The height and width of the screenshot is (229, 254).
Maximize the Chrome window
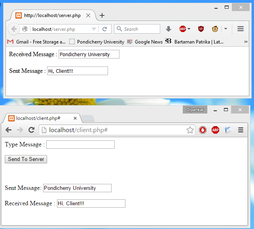(226, 110)
